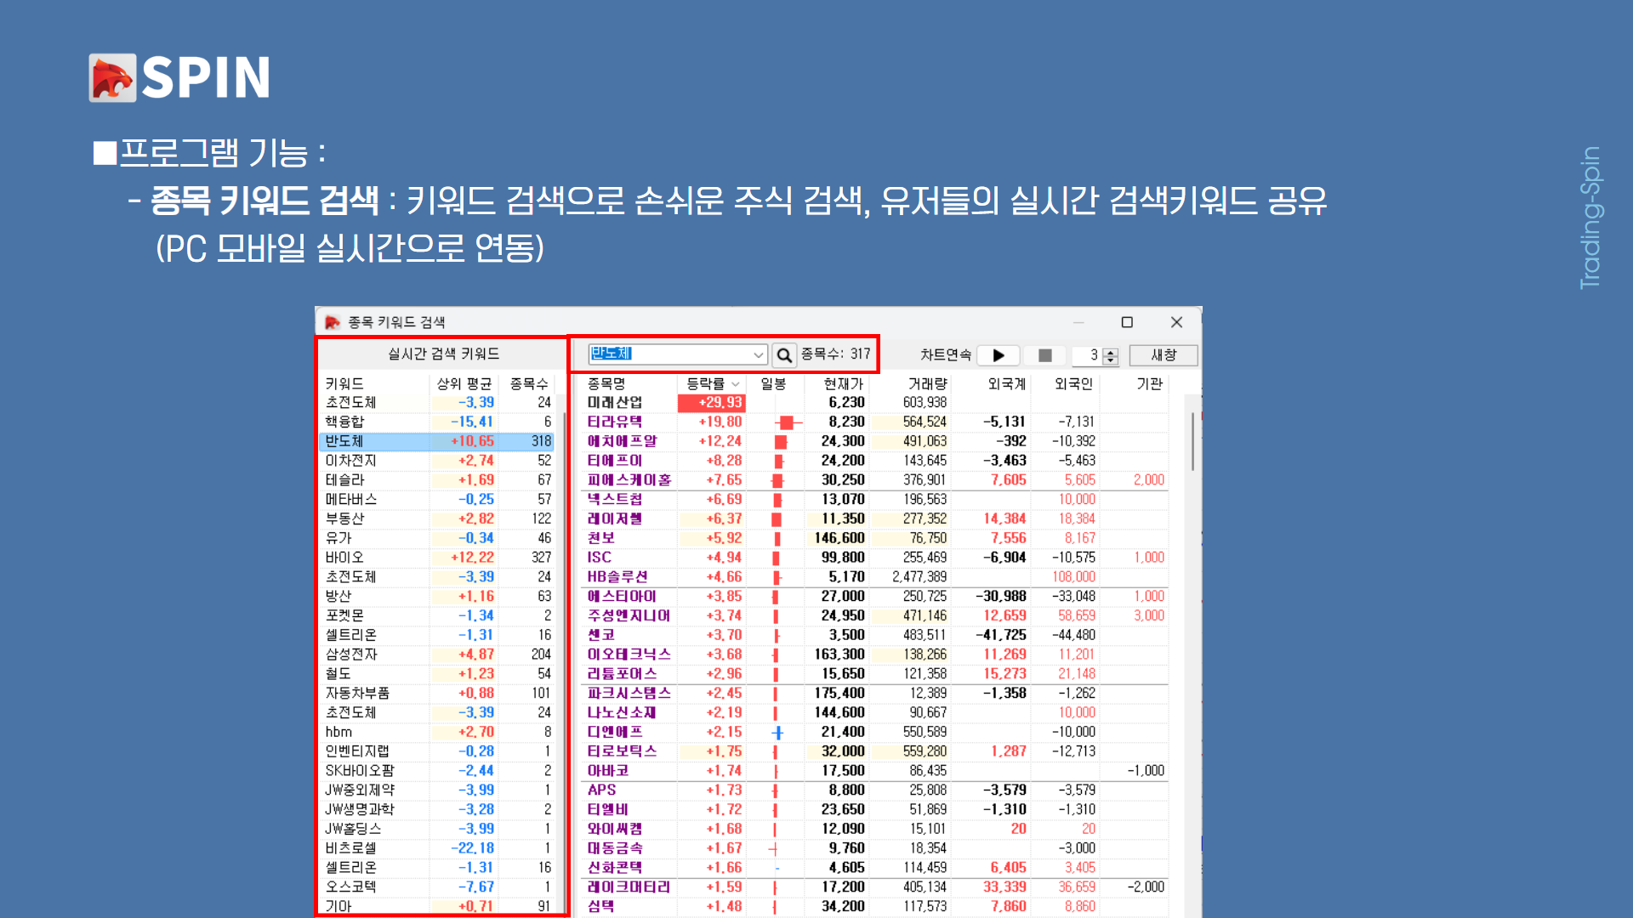The height and width of the screenshot is (918, 1633).
Task: Maximize the keyword search window
Action: [1127, 322]
